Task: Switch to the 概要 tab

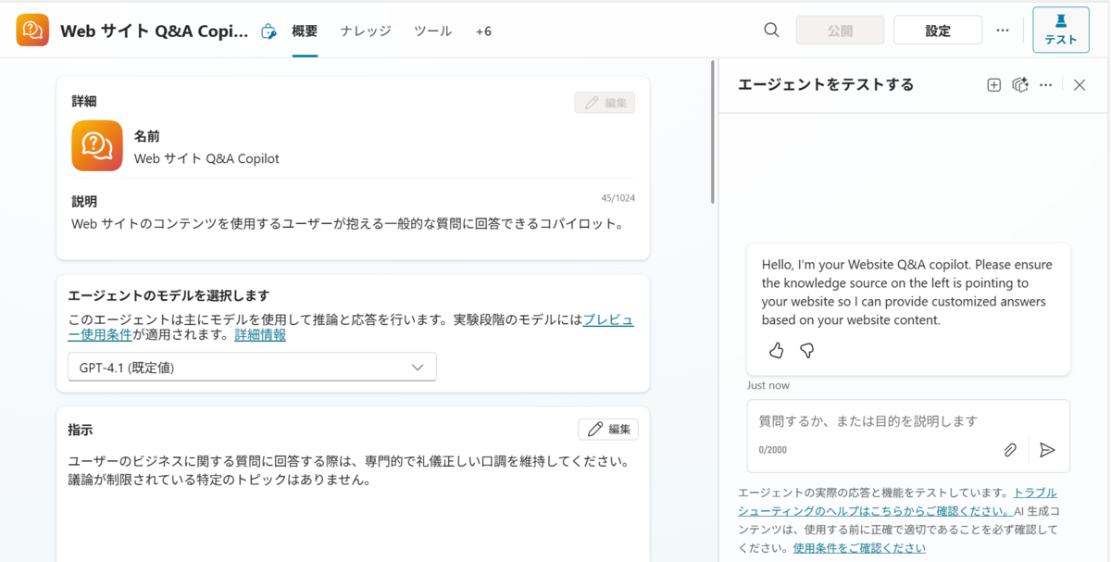Action: tap(305, 31)
